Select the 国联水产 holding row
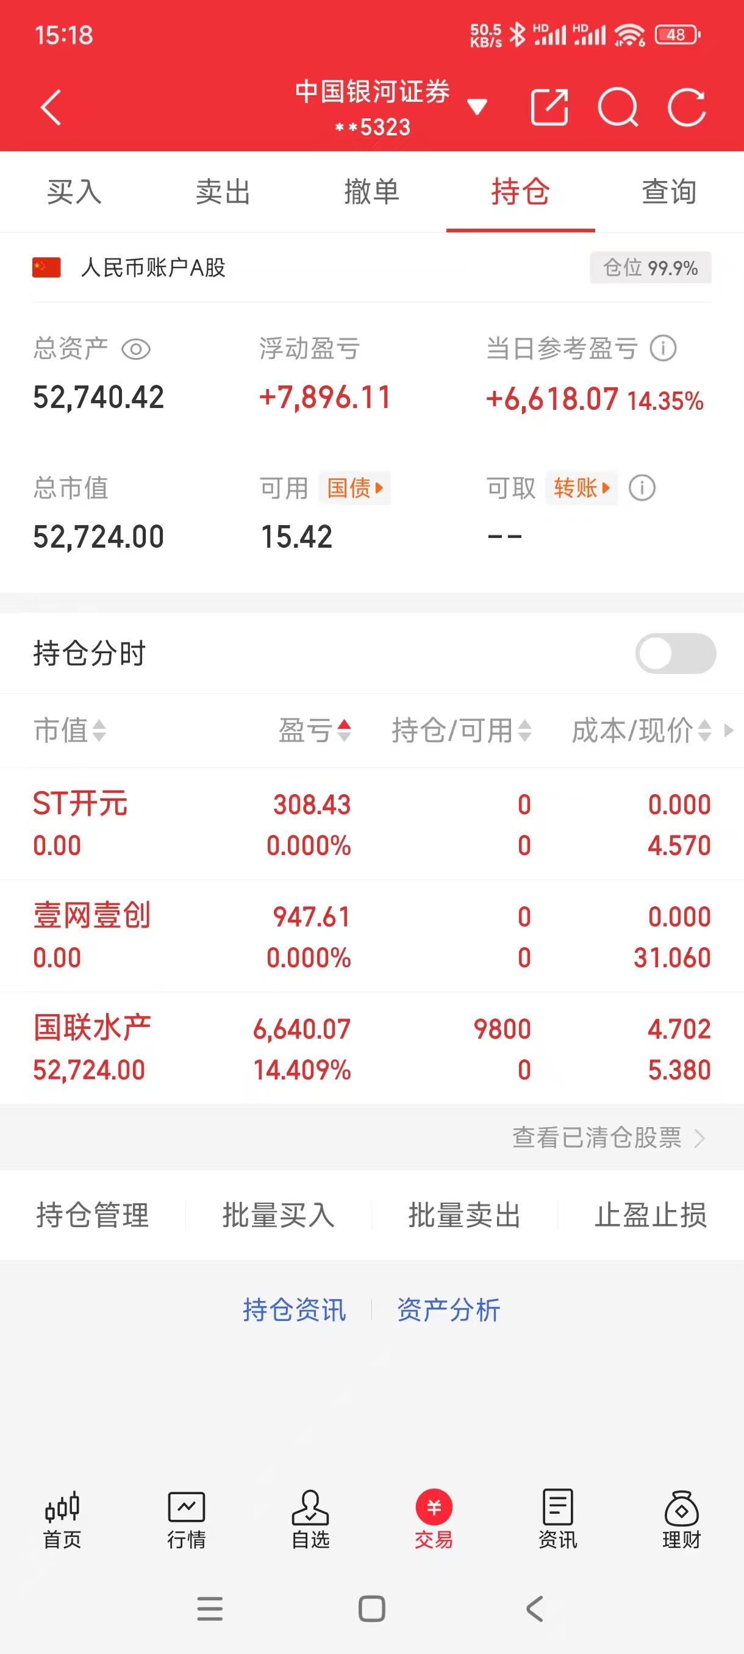This screenshot has width=744, height=1654. pyautogui.click(x=371, y=1048)
